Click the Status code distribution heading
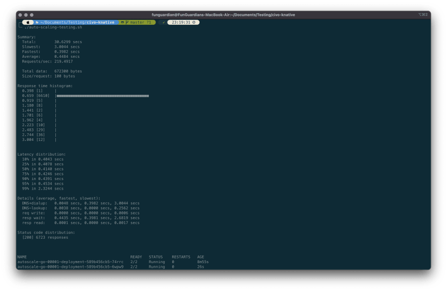Viewport: 447px width, 291px height. [46, 233]
